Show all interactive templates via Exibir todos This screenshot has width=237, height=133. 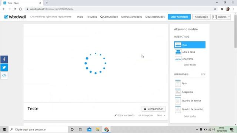click(190, 65)
